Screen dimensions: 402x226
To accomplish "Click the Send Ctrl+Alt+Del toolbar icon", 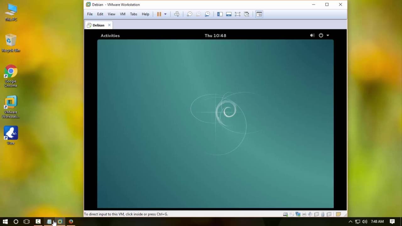I will pos(177,14).
